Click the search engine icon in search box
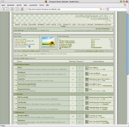The width and height of the screenshot is (129, 127). point(107,9)
